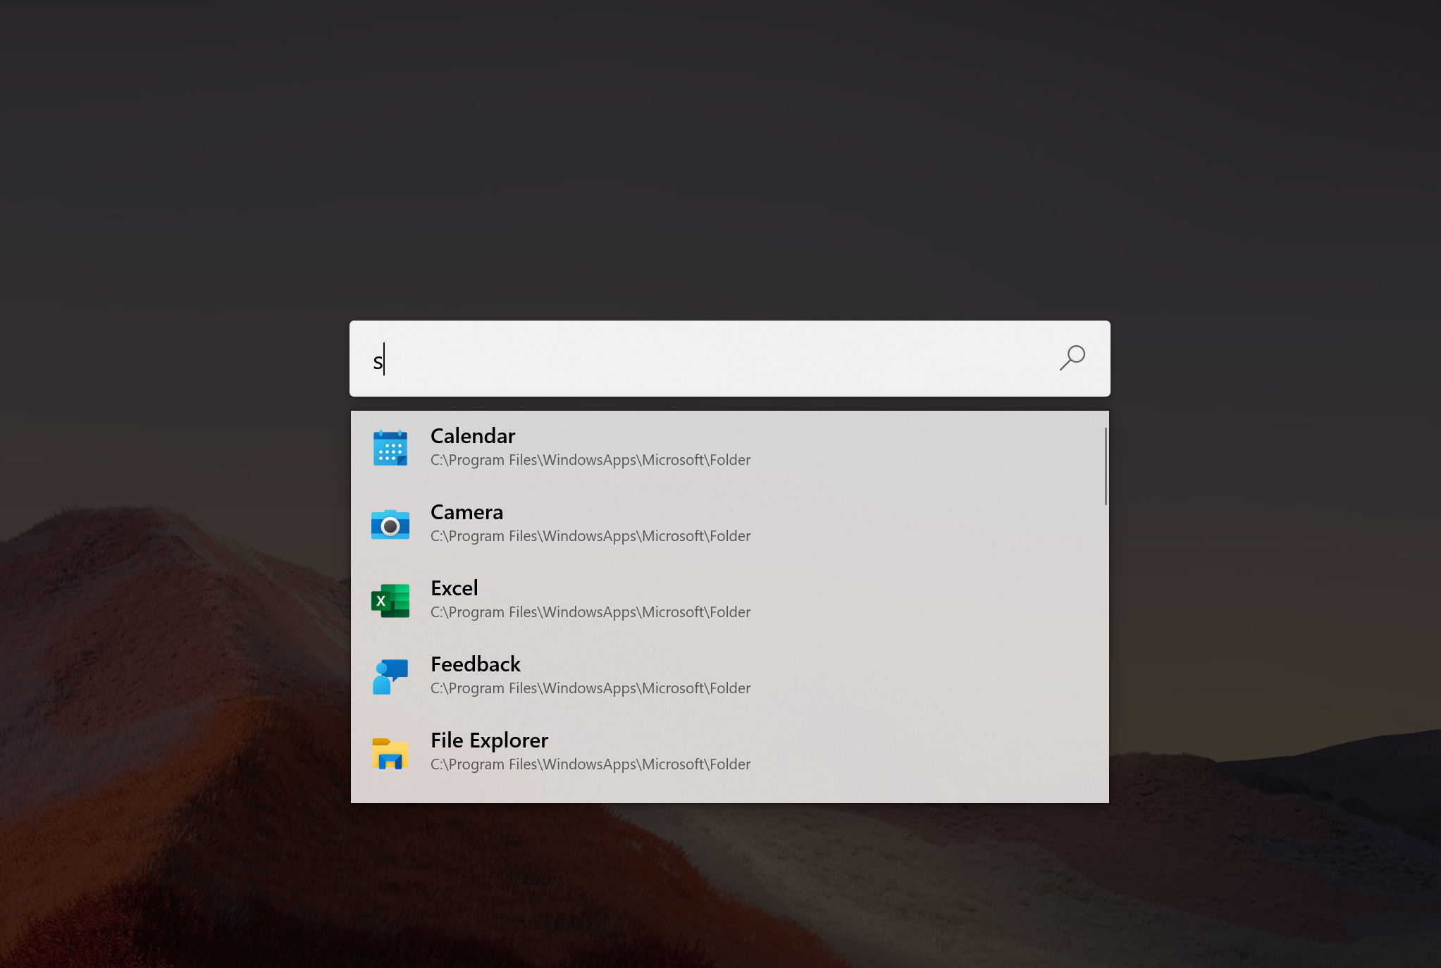This screenshot has width=1441, height=968.
Task: Choose the Feedback result entry
Action: [476, 664]
